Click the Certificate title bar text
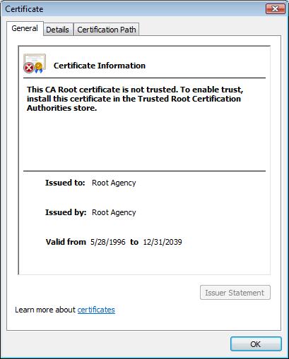 (x=24, y=9)
